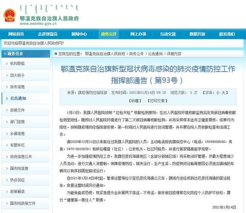Open 机构职能 in sidebar
This screenshot has width=246, height=213.
click(x=17, y=63)
